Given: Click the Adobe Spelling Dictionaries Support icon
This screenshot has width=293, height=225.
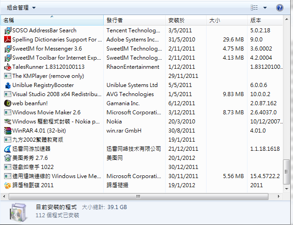Looking at the screenshot, I should pyautogui.click(x=8, y=40).
